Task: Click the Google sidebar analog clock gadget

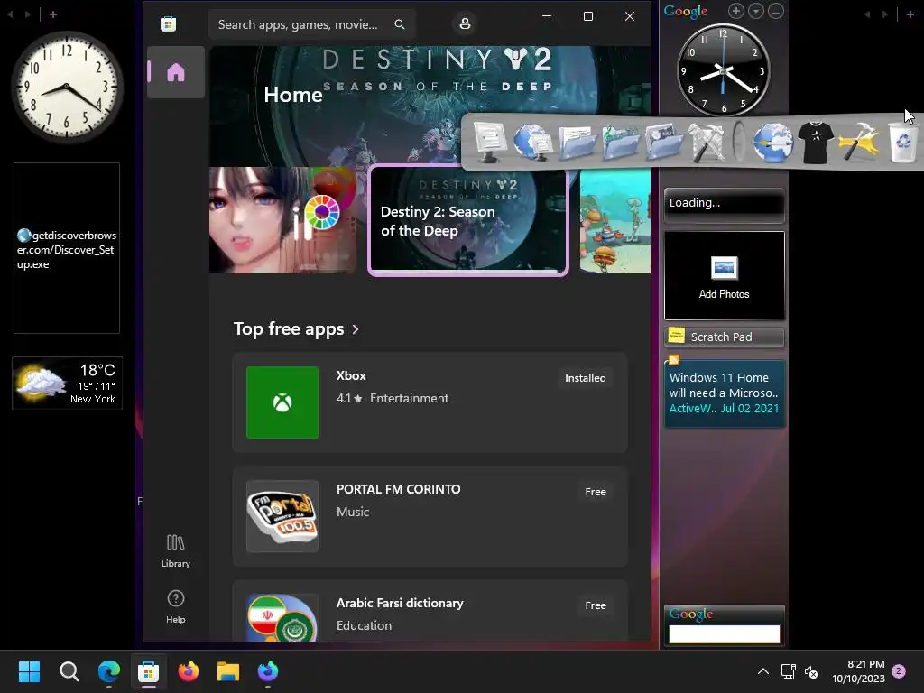Action: point(723,69)
